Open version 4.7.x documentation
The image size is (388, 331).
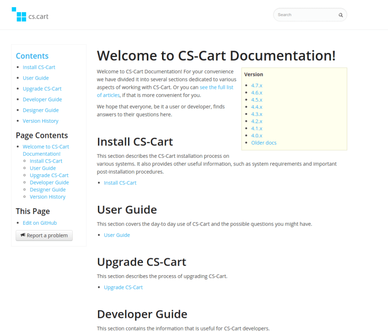[x=256, y=85]
